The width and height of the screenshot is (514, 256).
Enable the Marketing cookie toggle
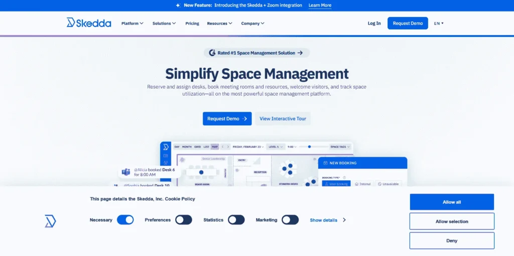coord(290,220)
